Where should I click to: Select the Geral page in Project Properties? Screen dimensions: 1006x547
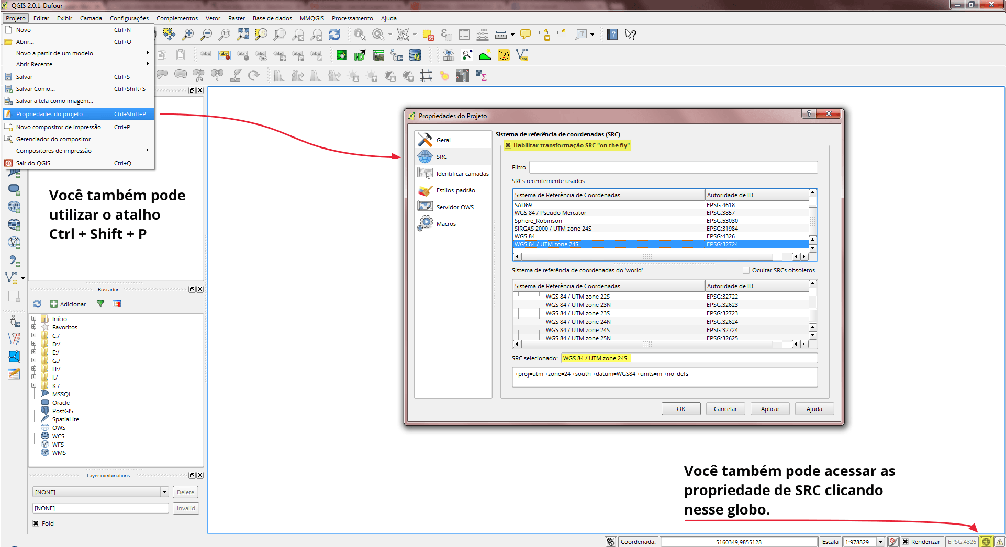point(442,140)
